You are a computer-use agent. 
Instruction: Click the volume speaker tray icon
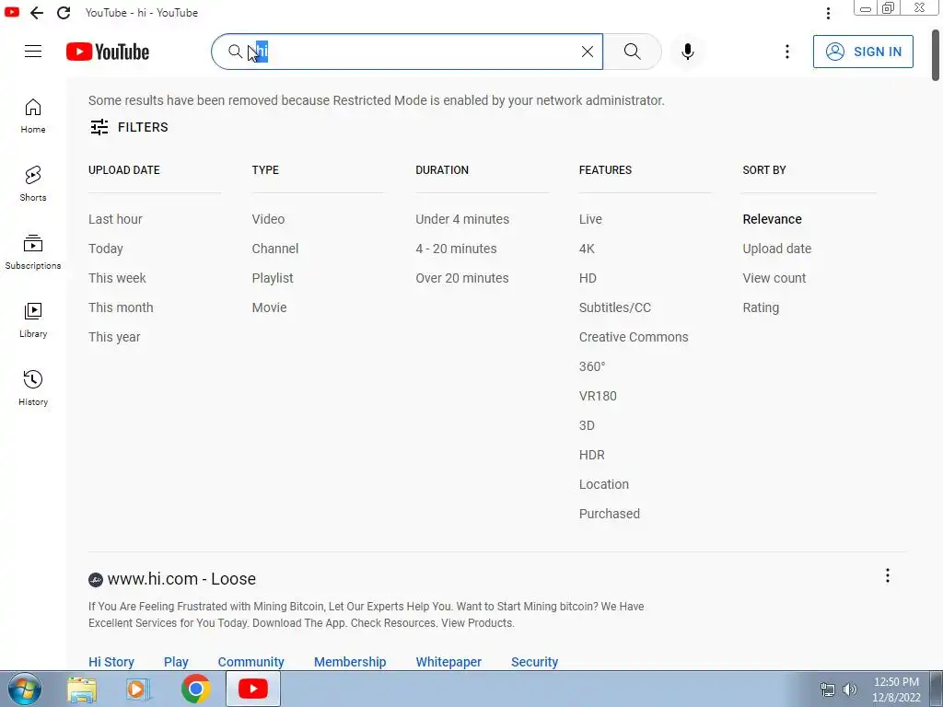coord(849,690)
